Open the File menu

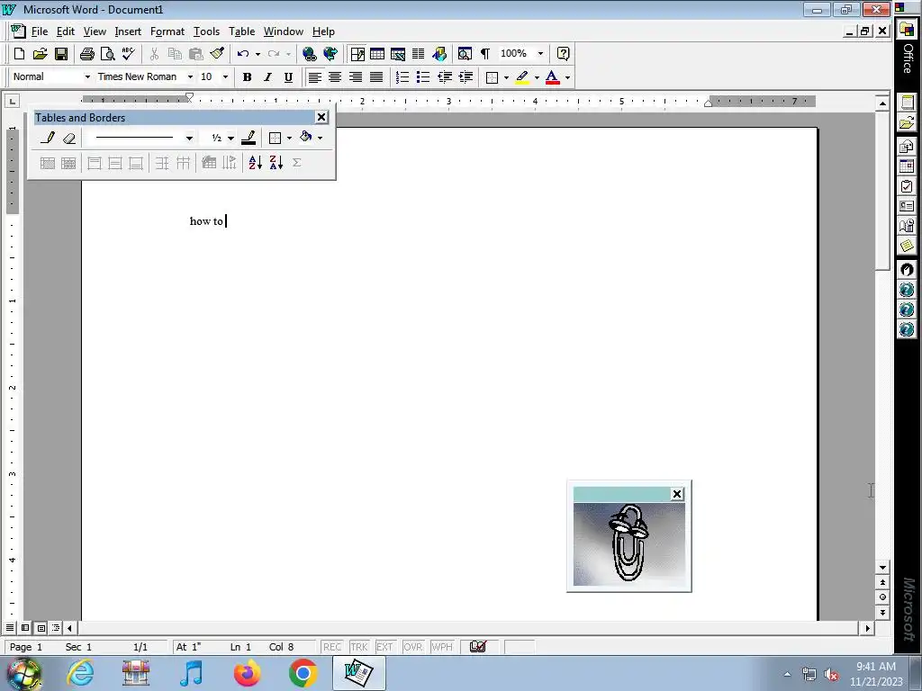click(40, 31)
